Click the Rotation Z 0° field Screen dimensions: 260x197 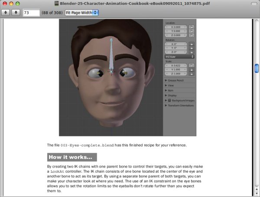[x=176, y=52]
